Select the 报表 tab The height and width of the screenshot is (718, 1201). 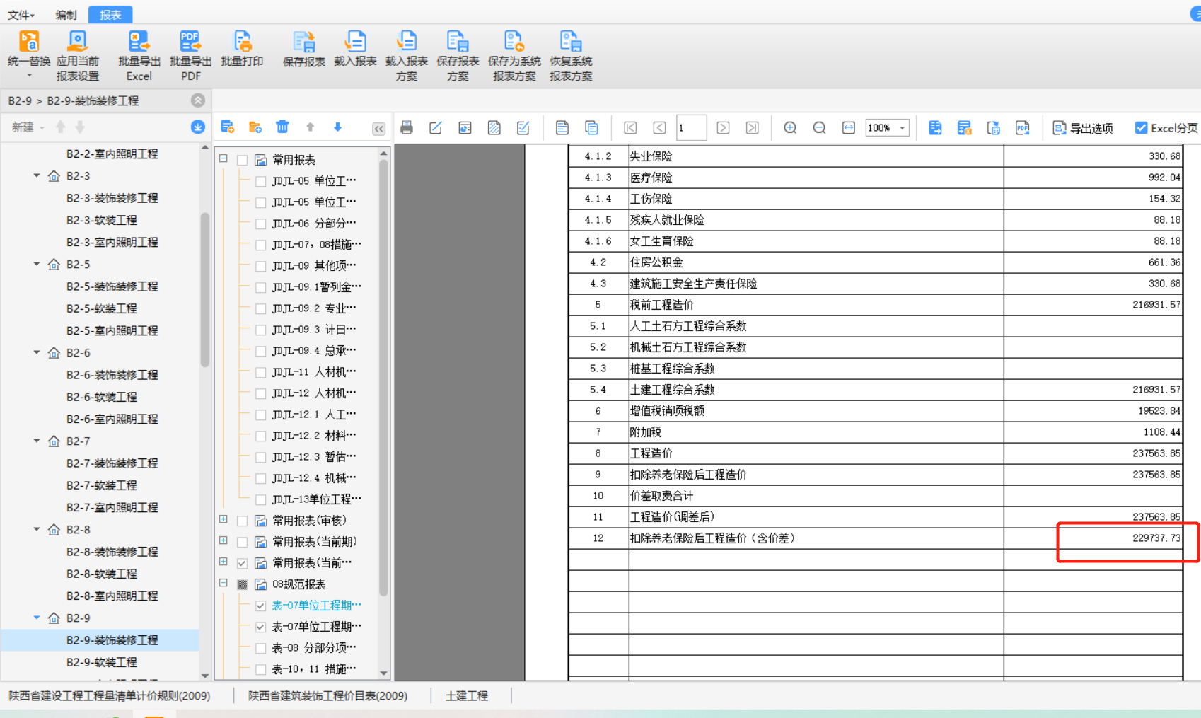pos(110,14)
